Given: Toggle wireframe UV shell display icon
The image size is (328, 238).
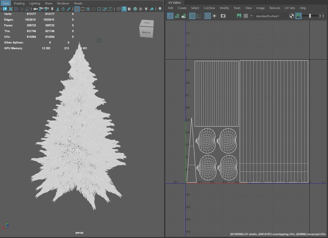Looking at the screenshot, I should (x=170, y=16).
